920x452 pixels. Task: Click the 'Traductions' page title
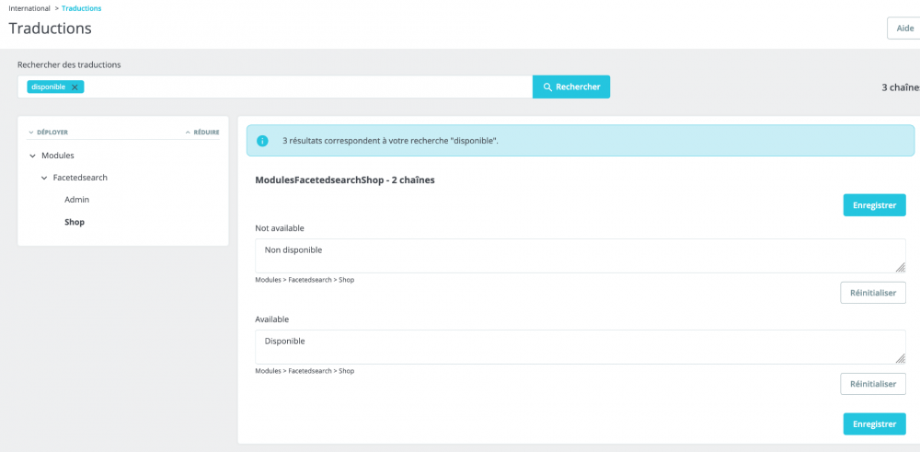tap(50, 29)
